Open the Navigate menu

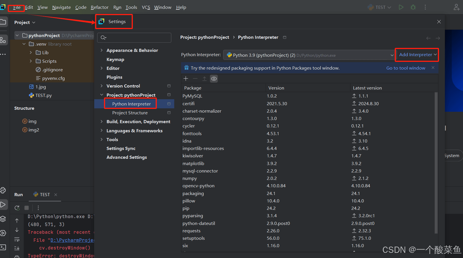click(61, 7)
